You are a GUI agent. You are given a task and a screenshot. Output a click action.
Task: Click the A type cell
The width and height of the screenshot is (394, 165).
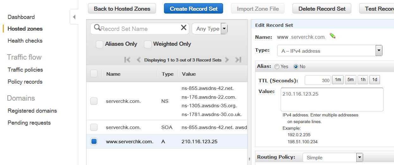pyautogui.click(x=163, y=142)
